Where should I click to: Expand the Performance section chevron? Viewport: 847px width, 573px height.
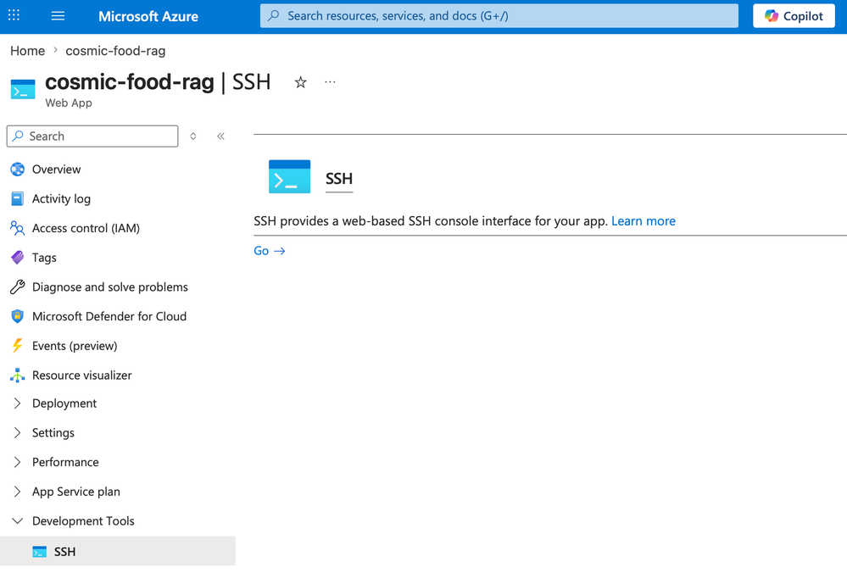[17, 462]
